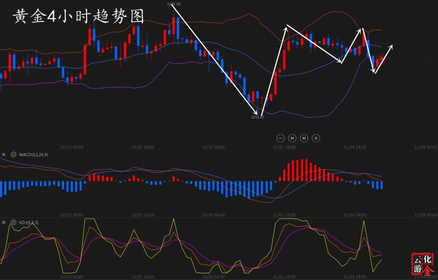Open KDJ indicator settings gear
This screenshot has width=438, height=280.
point(13,222)
